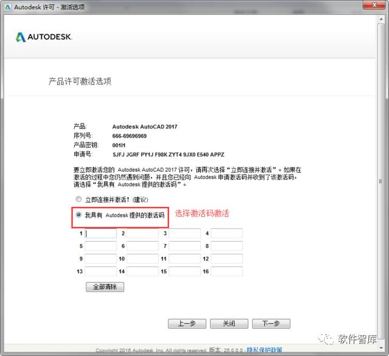
Task: Open the privacy policy link in footer
Action: pos(264,350)
